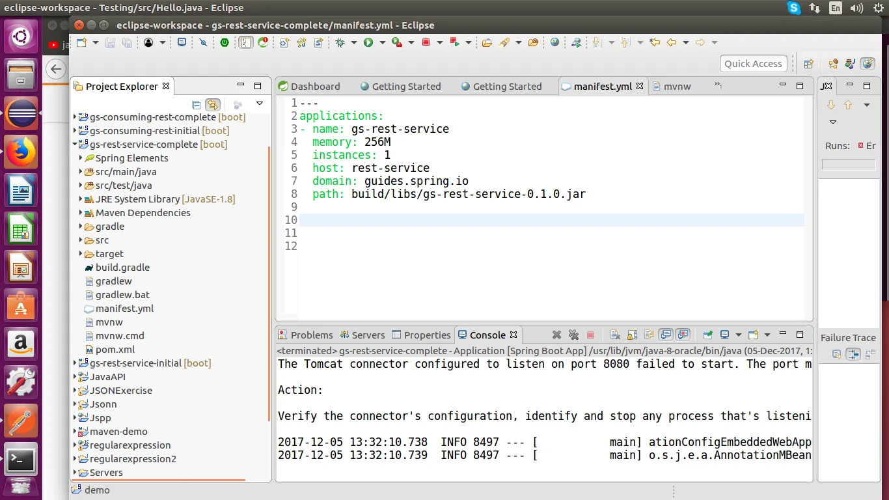This screenshot has height=500, width=889.
Task: Open the Properties tab
Action: coord(422,335)
